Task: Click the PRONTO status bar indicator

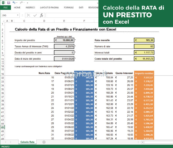Action: click(x=5, y=147)
